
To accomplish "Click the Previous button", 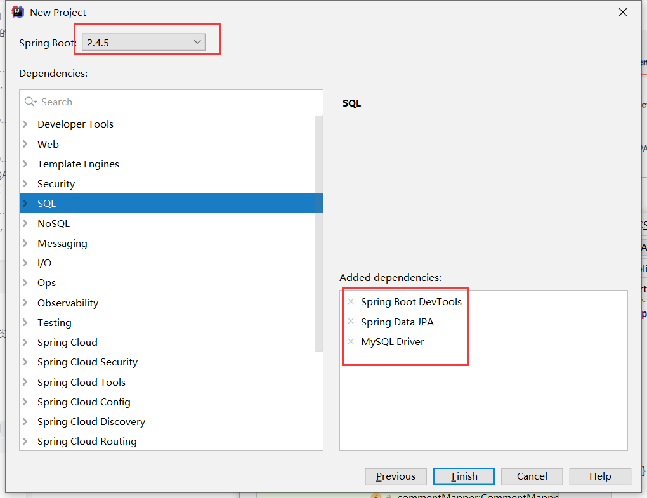I will [x=396, y=476].
